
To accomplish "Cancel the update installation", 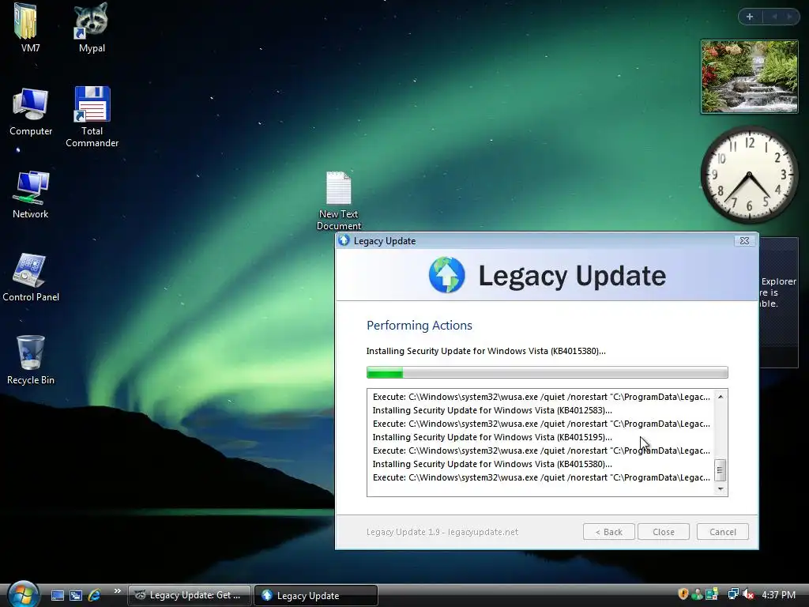I will tap(722, 532).
